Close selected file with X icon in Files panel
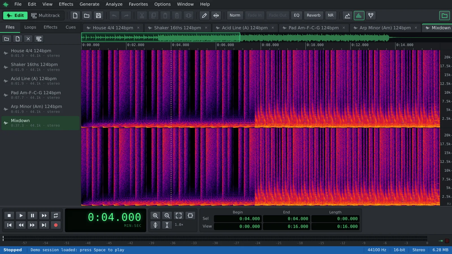Image resolution: width=452 pixels, height=254 pixels. point(28,39)
